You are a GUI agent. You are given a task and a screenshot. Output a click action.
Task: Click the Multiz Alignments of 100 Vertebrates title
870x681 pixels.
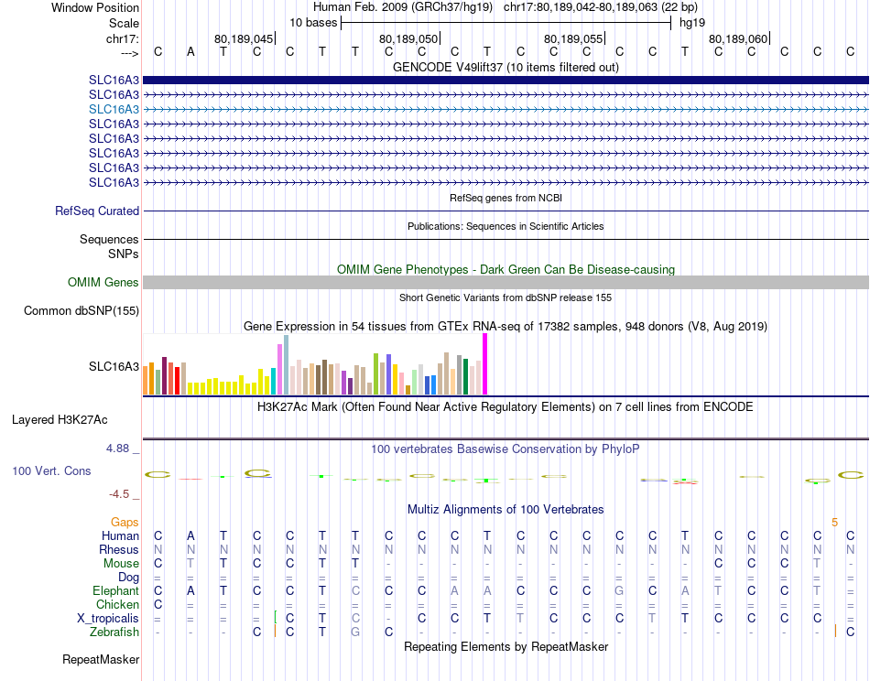pos(506,509)
